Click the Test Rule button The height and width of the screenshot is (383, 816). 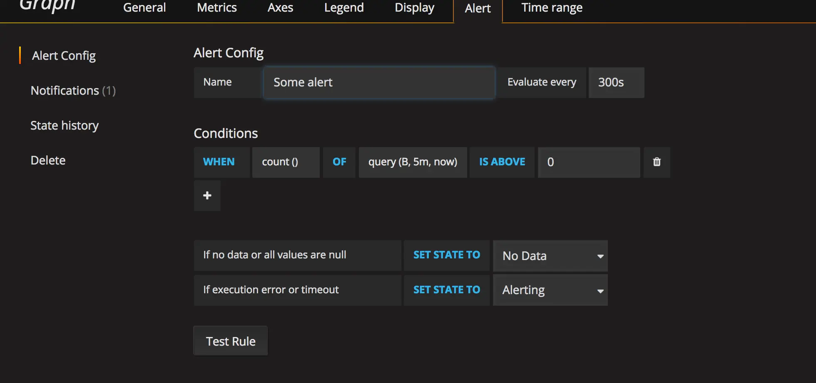click(x=230, y=341)
